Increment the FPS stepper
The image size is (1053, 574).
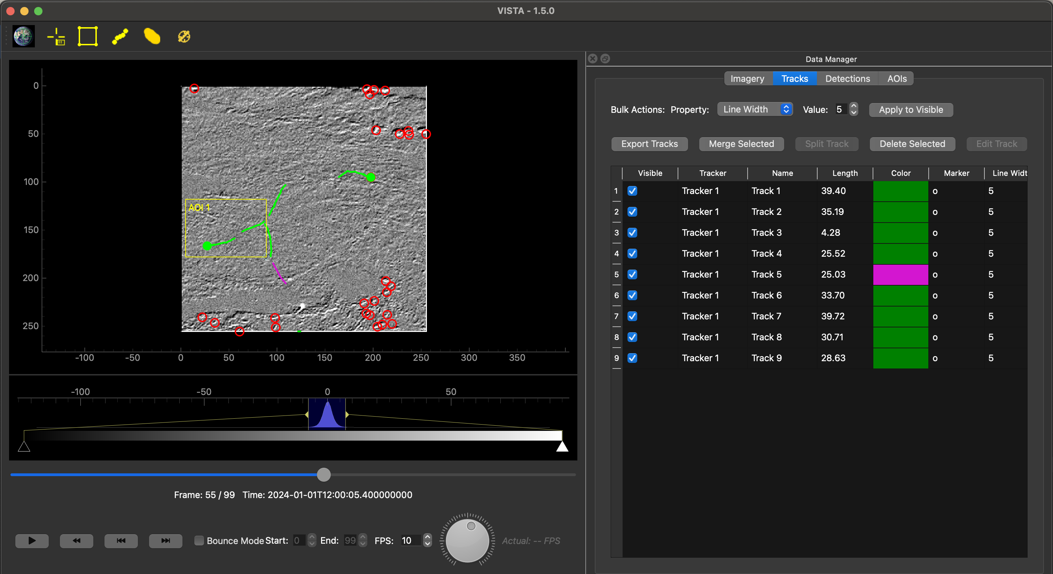(428, 537)
